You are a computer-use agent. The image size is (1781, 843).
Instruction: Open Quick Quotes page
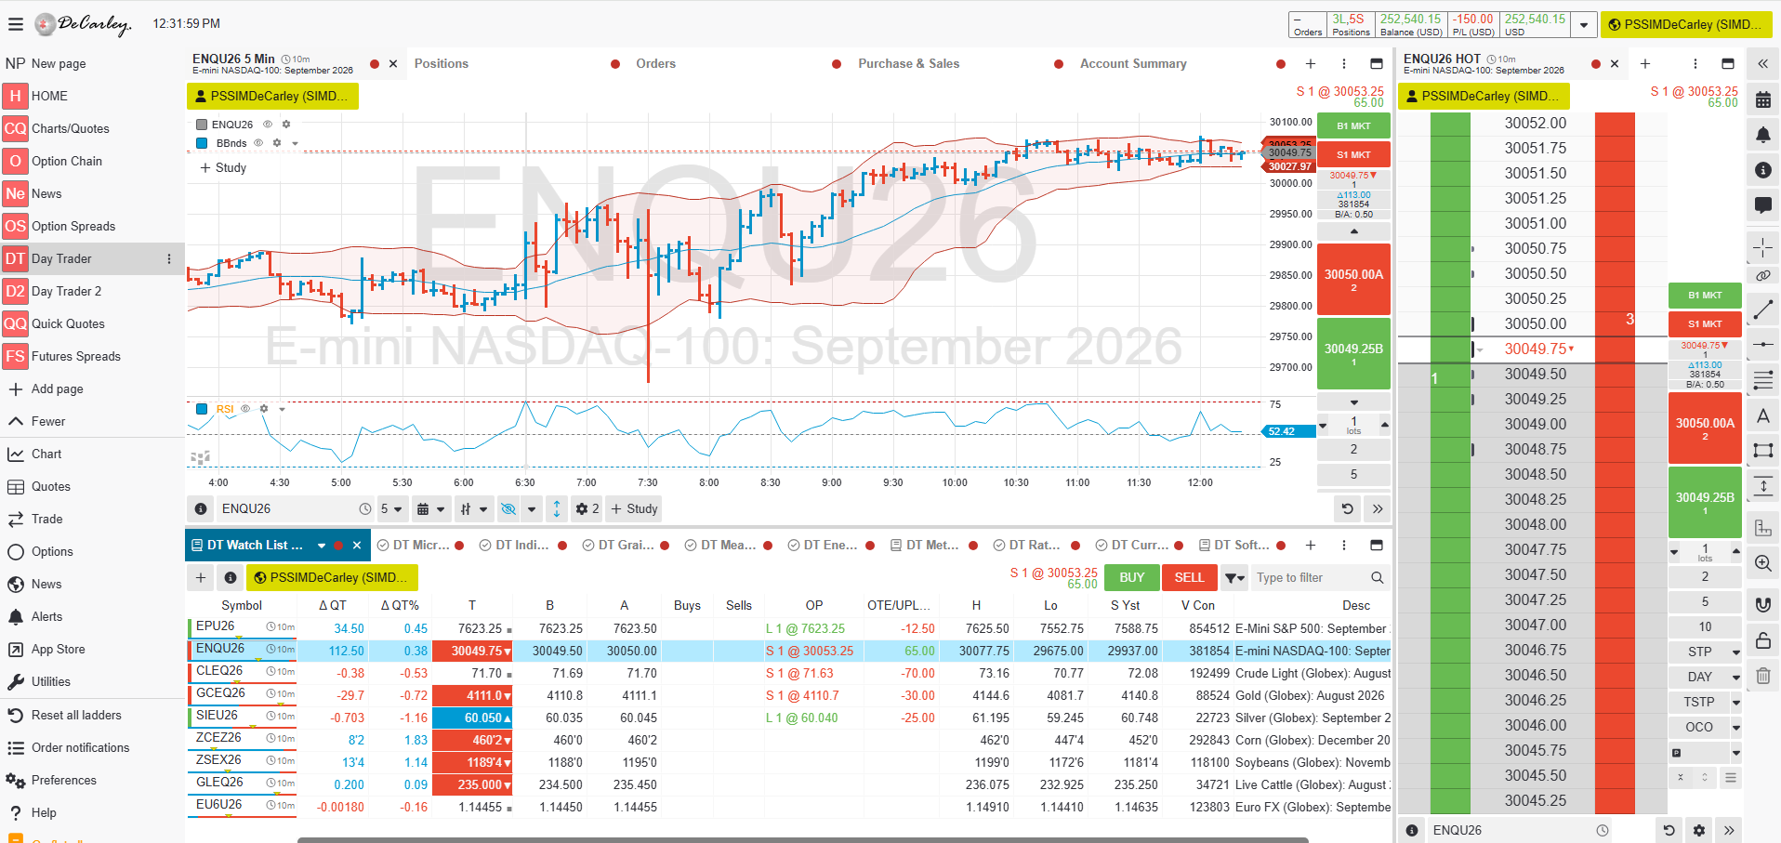tap(68, 323)
